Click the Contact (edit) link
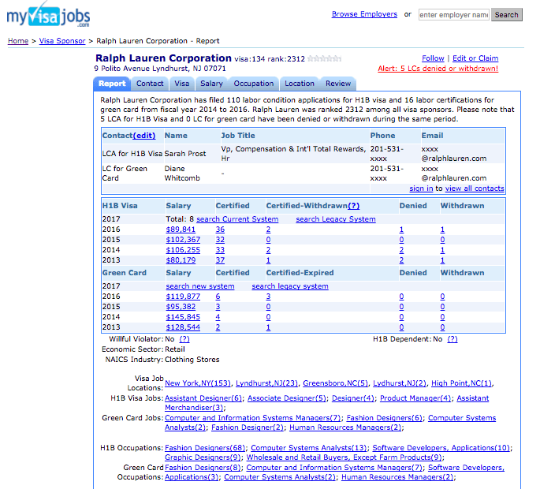The width and height of the screenshot is (540, 489). point(144,136)
